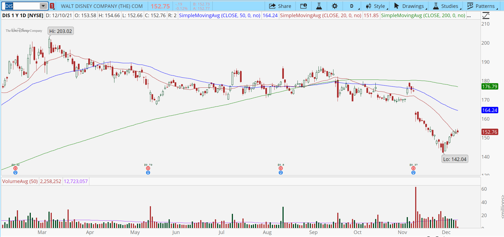Click the flask Edit Studies icon
The width and height of the screenshot is (504, 237).
coord(319,6)
